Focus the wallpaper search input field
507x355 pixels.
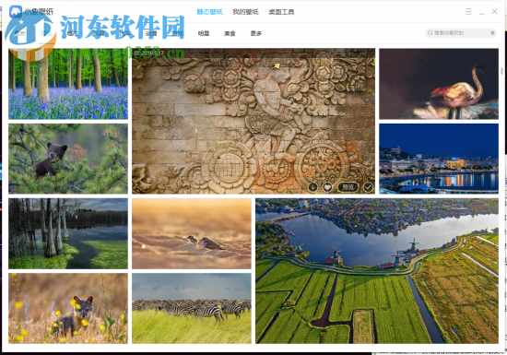click(461, 33)
